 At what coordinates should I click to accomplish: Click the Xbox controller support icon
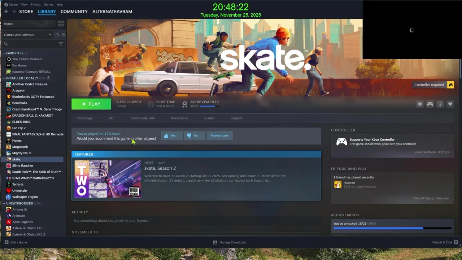341,142
